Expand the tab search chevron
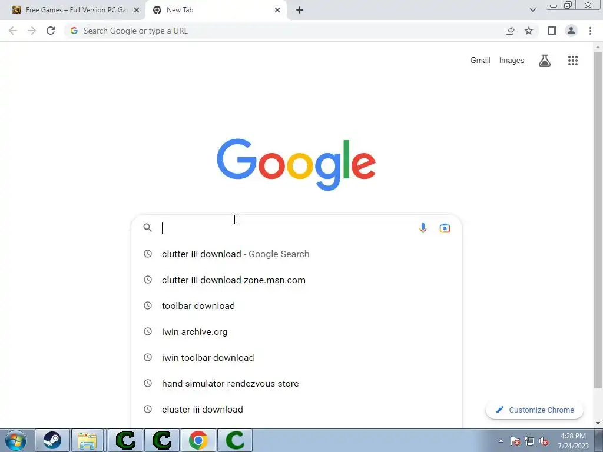This screenshot has height=452, width=603. click(532, 10)
